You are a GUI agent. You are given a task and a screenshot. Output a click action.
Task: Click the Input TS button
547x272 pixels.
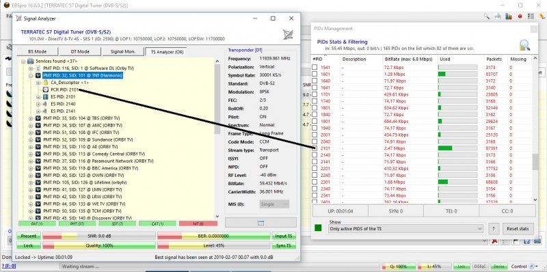click(x=284, y=236)
